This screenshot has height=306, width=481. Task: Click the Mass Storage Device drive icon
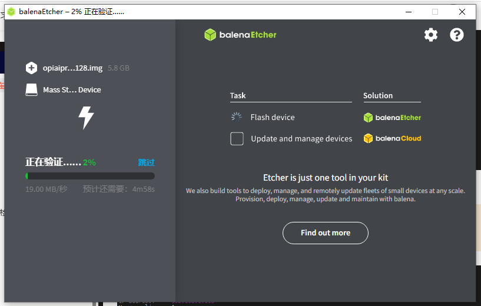coord(31,90)
